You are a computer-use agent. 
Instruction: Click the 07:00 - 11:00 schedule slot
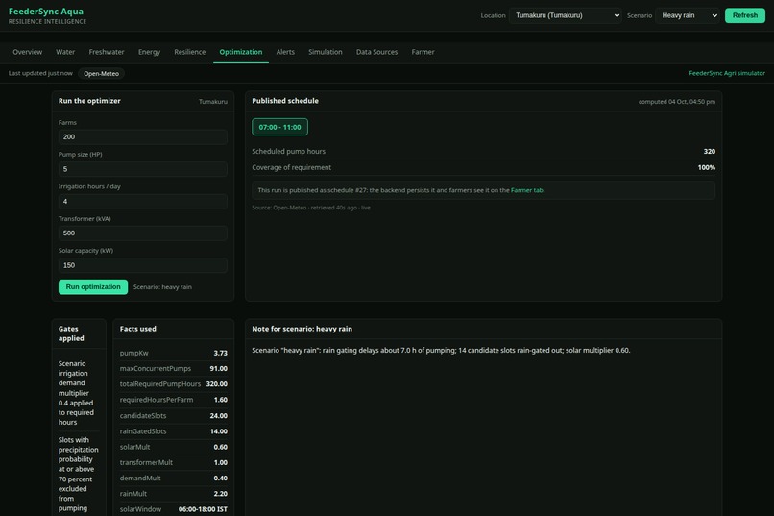click(x=279, y=127)
